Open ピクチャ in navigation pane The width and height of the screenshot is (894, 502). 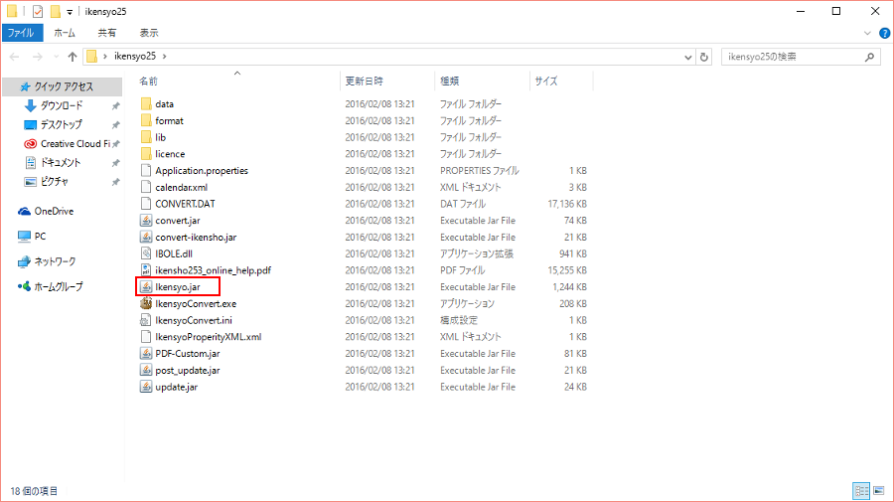tap(55, 181)
